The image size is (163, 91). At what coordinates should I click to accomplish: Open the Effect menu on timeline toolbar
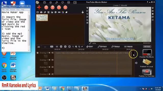point(102,47)
